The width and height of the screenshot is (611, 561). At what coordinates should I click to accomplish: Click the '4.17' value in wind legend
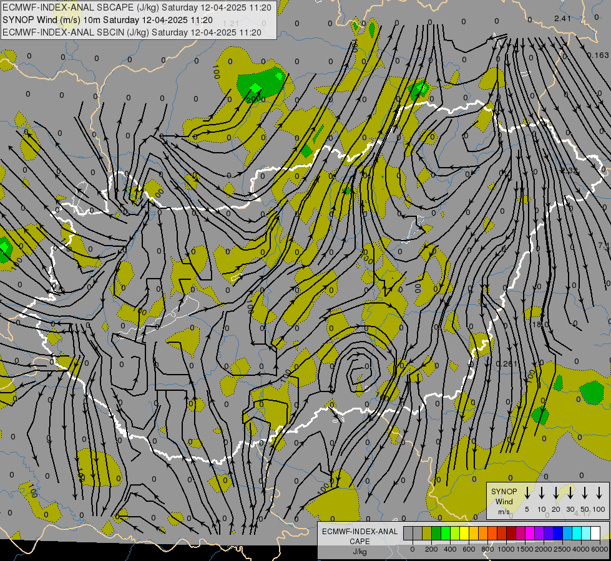point(582,514)
